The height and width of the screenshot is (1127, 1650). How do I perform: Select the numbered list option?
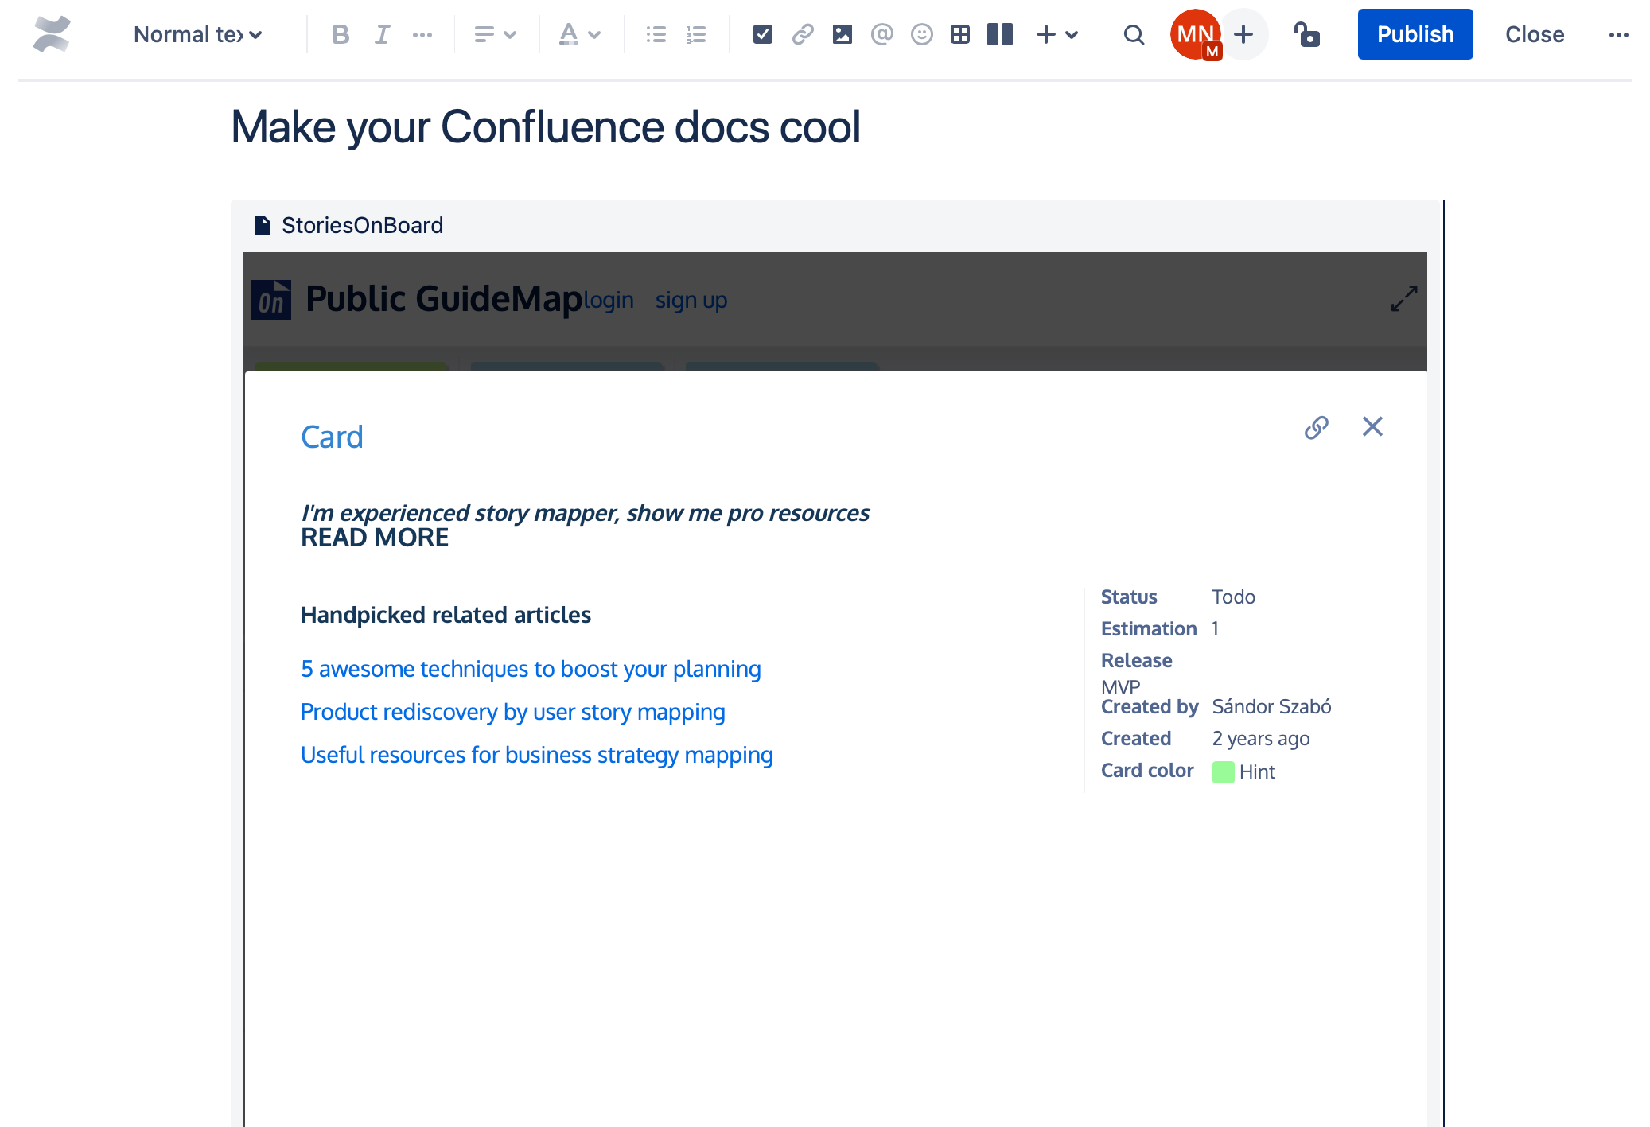pyautogui.click(x=695, y=34)
